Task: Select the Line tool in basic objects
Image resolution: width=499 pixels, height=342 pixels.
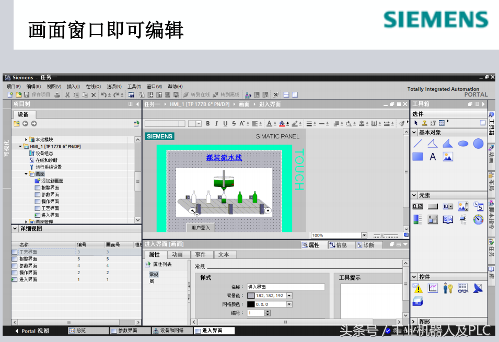Action: (x=418, y=144)
